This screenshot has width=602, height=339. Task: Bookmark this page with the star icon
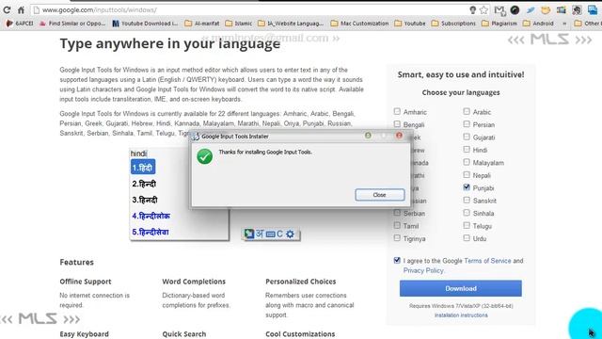coord(484,10)
